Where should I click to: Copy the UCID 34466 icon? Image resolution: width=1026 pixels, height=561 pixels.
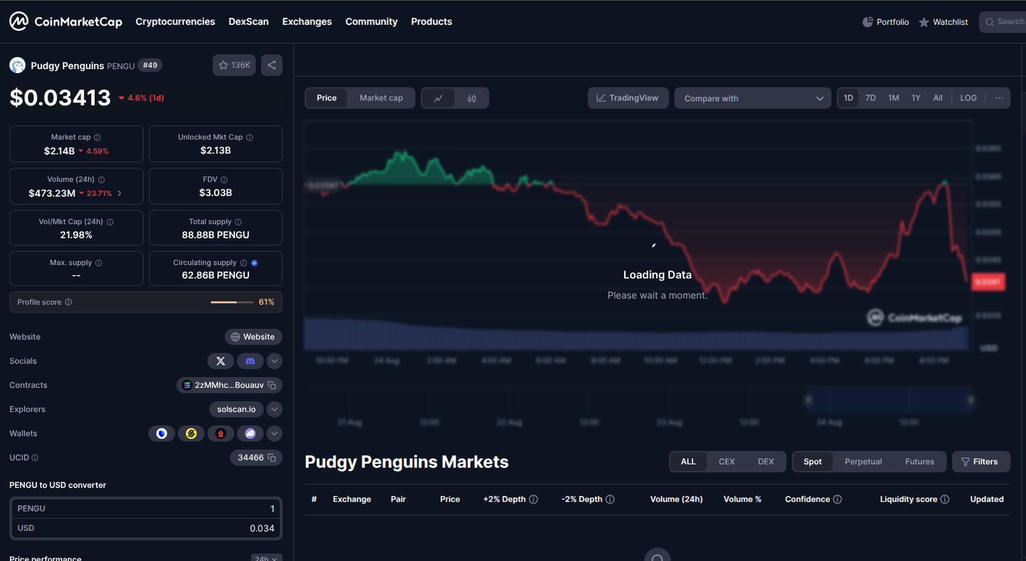272,458
